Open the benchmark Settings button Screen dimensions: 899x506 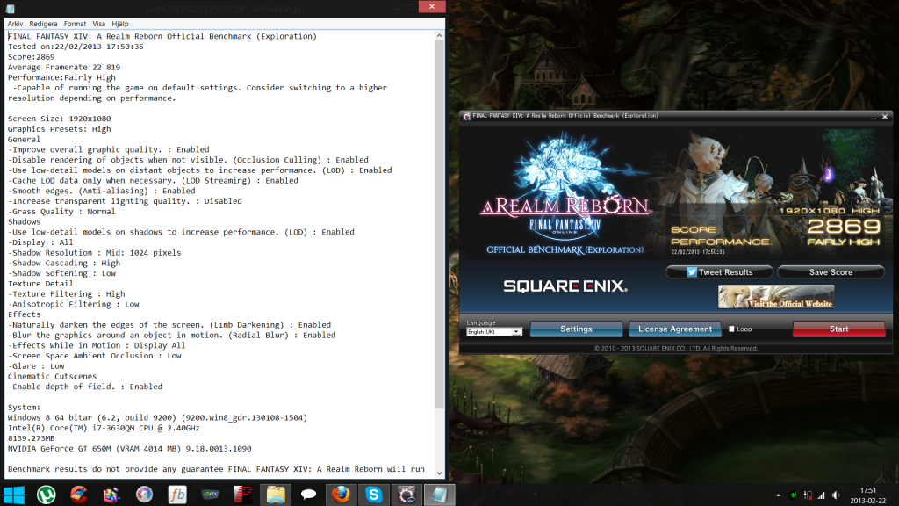[576, 329]
